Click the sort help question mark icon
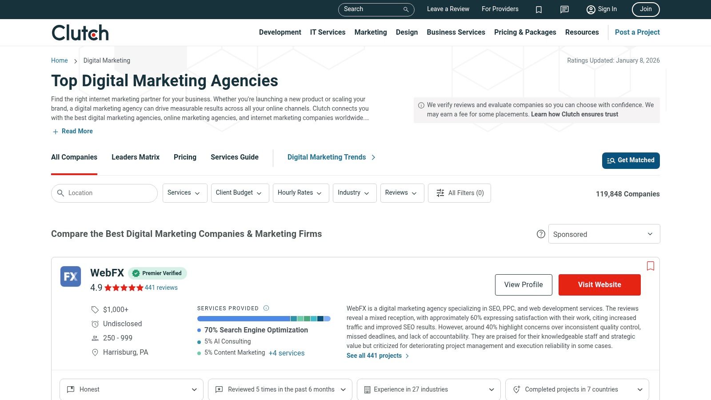Viewport: 711px width, 400px height. point(541,234)
